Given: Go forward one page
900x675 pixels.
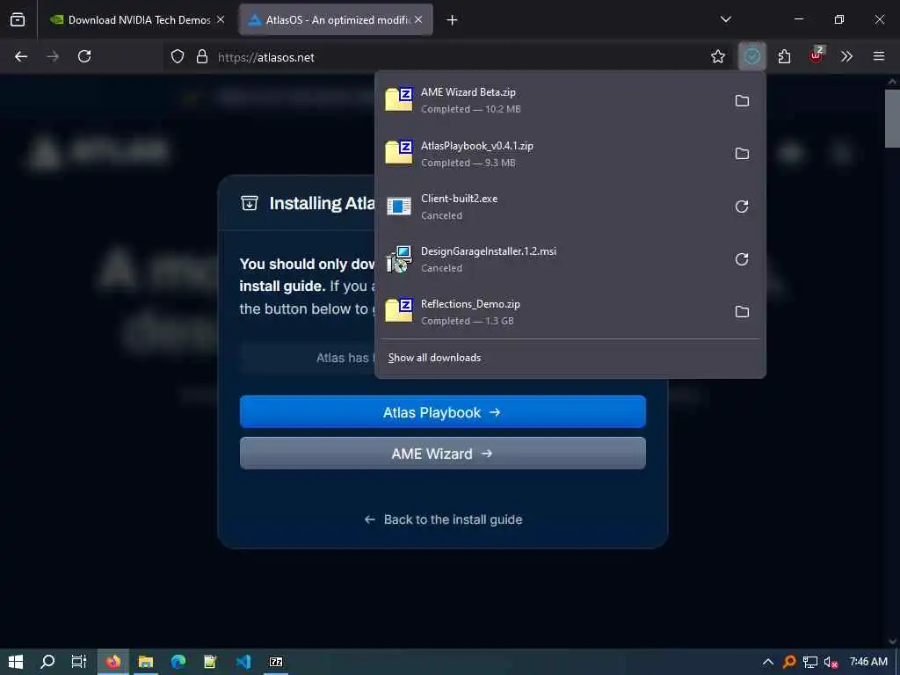Looking at the screenshot, I should coord(52,56).
